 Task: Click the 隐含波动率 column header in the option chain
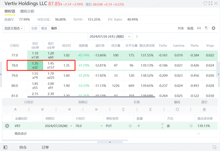pyautogui.click(x=147, y=46)
